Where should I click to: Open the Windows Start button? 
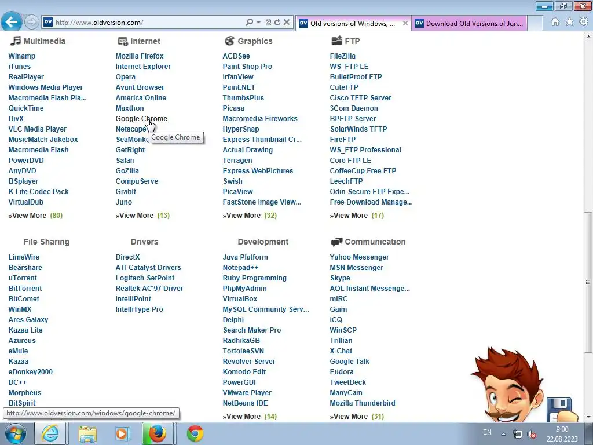coord(15,433)
